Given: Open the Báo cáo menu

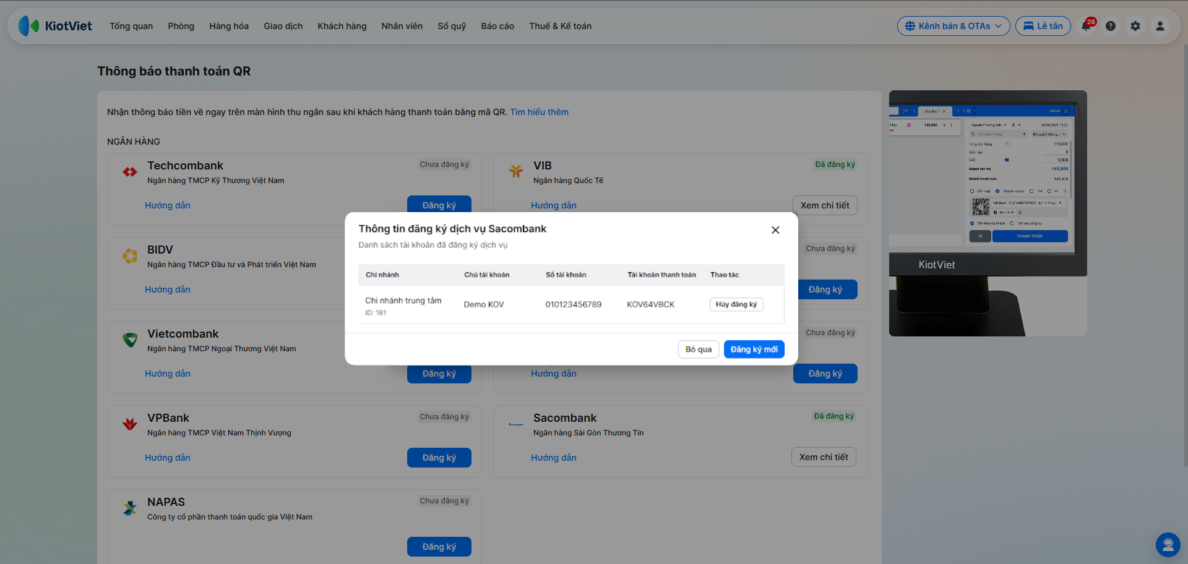Looking at the screenshot, I should coord(497,26).
